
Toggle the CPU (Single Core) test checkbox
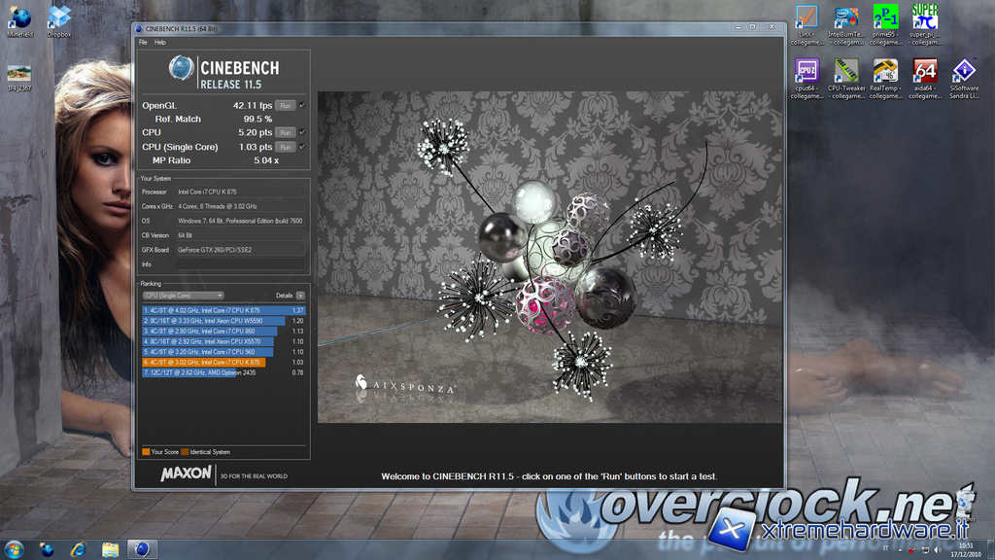tap(302, 147)
